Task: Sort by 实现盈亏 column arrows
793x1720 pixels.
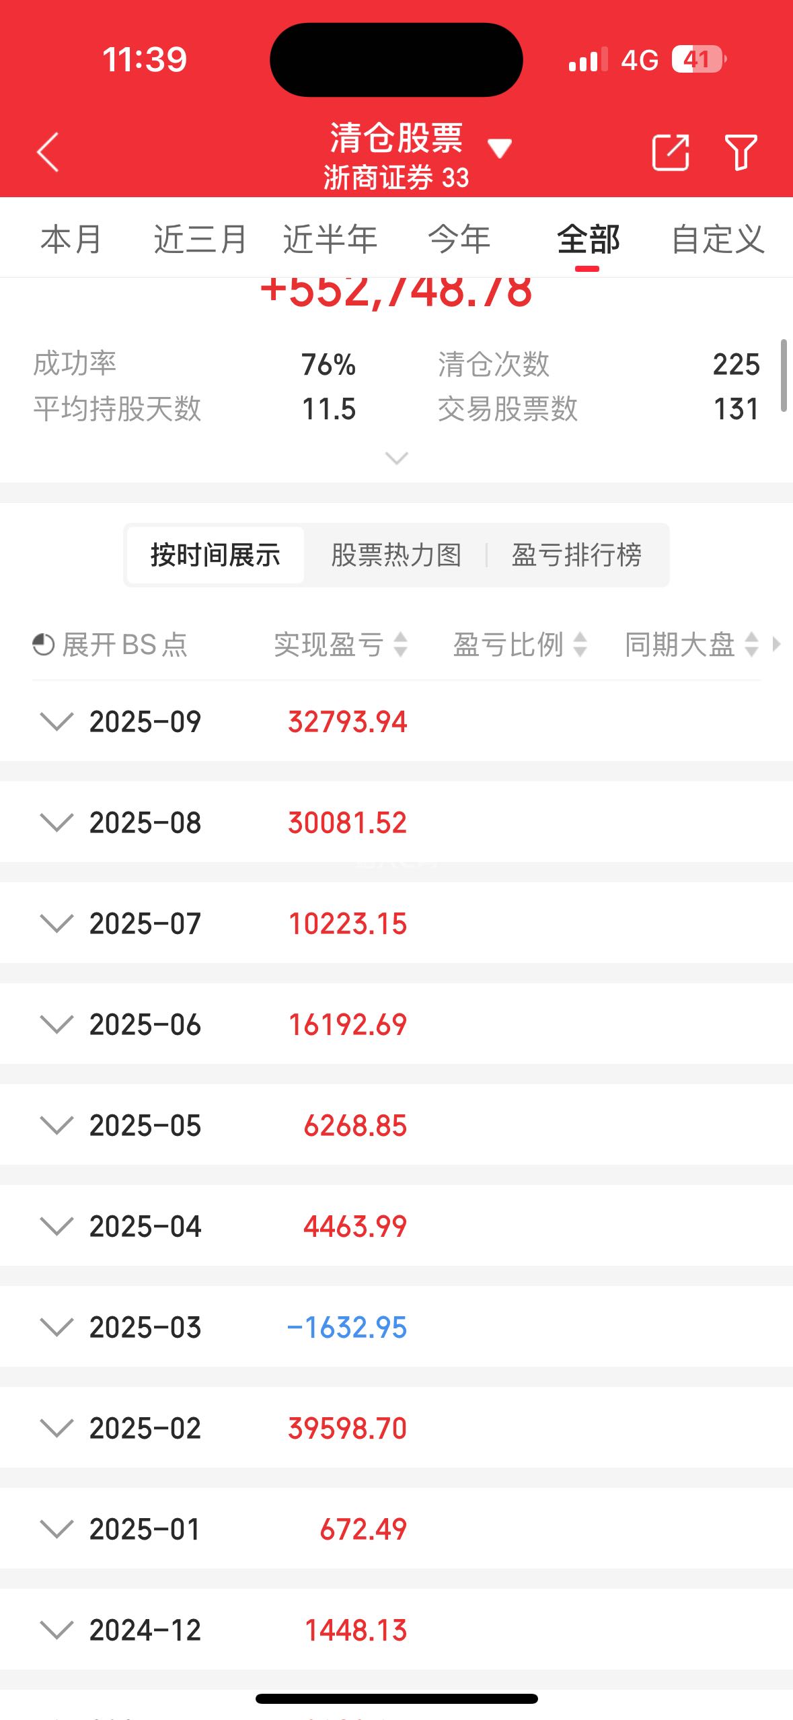Action: coord(400,645)
